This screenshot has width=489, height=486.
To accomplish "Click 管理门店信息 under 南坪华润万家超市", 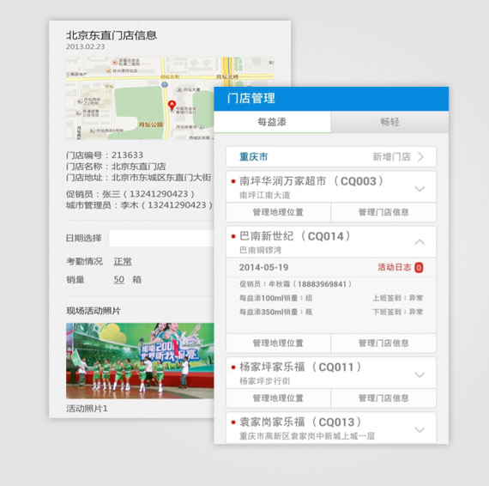I will point(383,212).
